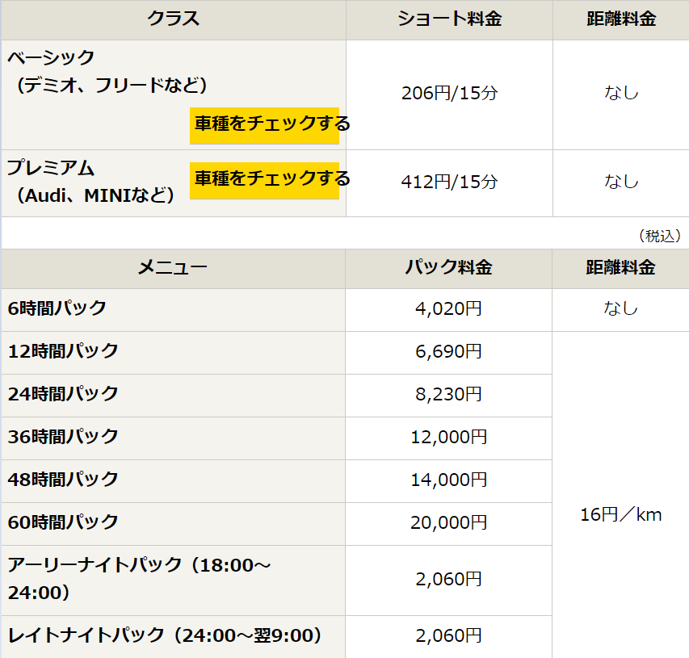Click the 6時間パック row label
The image size is (689, 658).
(x=57, y=308)
